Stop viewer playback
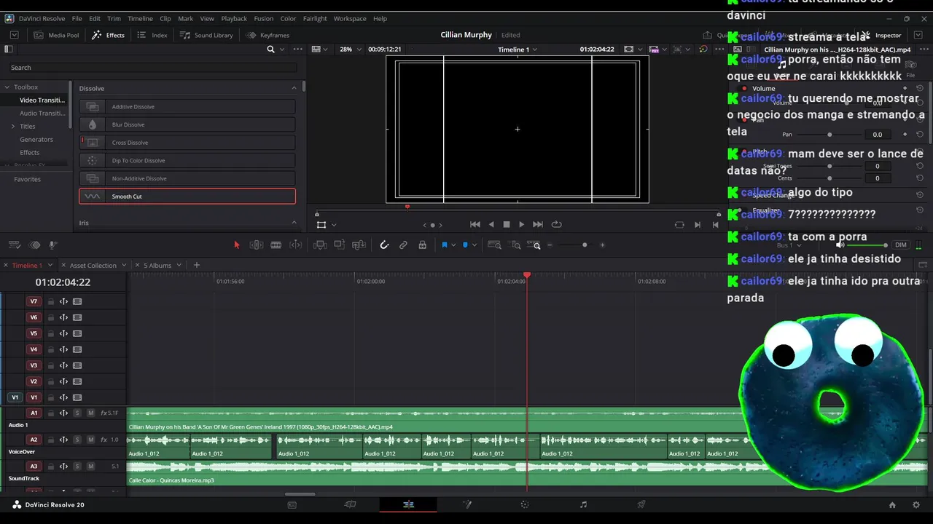Screen dimensions: 933x524 pos(507,225)
